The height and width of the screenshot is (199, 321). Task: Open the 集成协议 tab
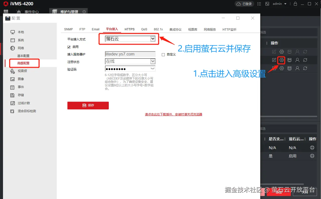click(x=175, y=29)
